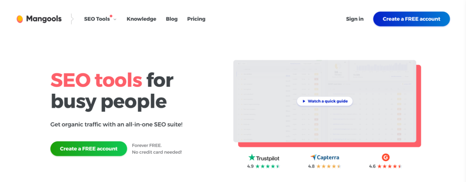Image resolution: width=466 pixels, height=182 pixels.
Task: Click the Watch a quick guide button
Action: [325, 101]
